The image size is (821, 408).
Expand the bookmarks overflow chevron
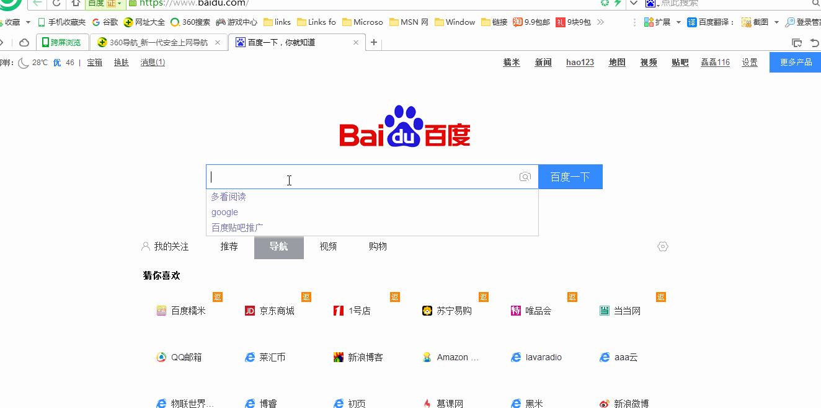[x=600, y=22]
